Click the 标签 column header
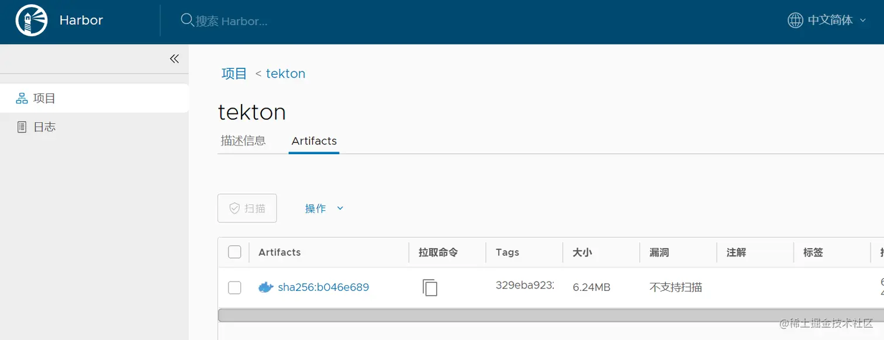Screen dimensions: 884x340 coord(813,252)
